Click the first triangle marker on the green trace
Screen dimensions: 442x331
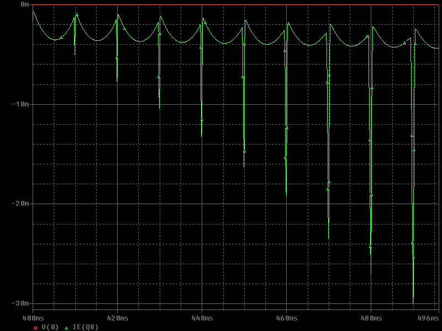click(x=61, y=37)
